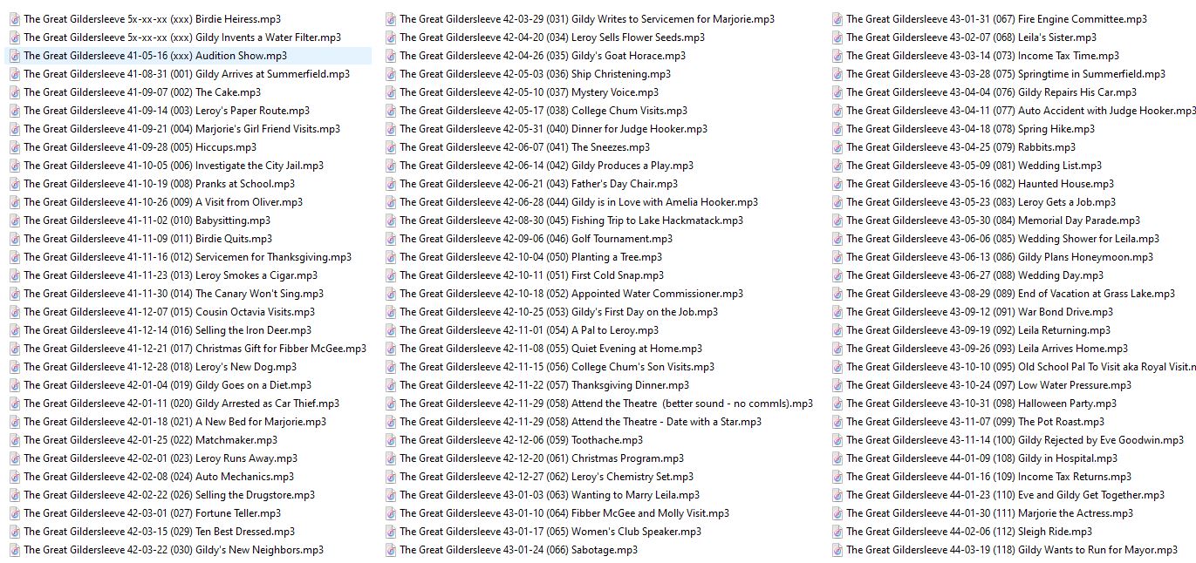
Task: Click the icon next to Sleigh Ride.mp3
Action: (x=837, y=532)
